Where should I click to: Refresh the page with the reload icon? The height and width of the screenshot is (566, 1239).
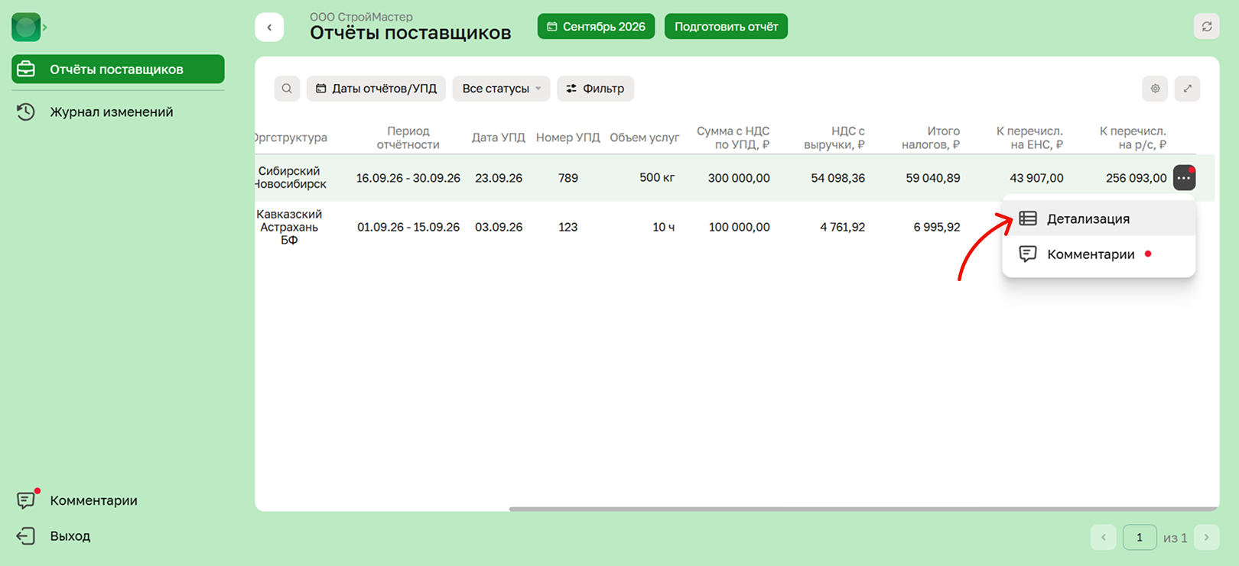pos(1206,27)
